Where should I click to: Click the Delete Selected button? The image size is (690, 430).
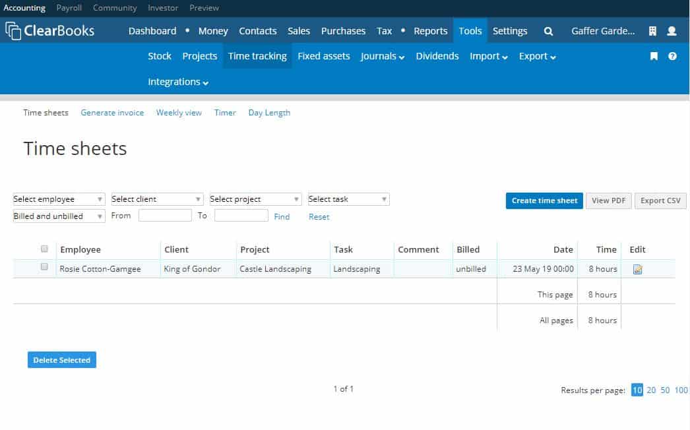(61, 360)
